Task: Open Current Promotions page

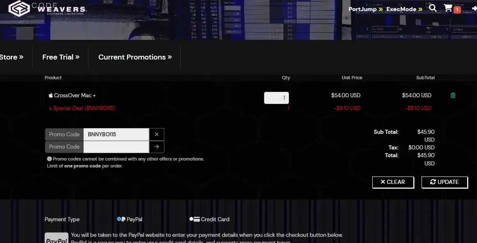Action: point(135,57)
